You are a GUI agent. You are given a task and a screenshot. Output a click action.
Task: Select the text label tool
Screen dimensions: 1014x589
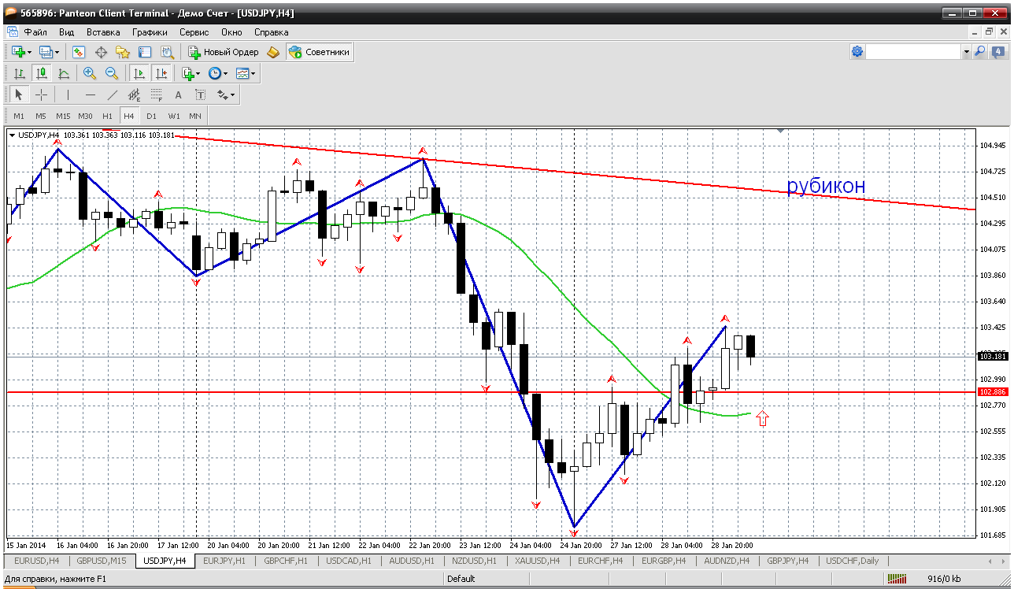(201, 94)
